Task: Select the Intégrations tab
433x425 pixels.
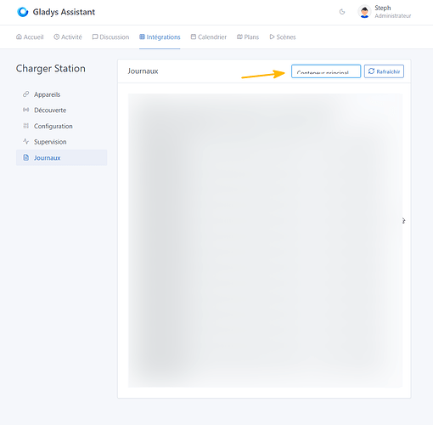Action: (x=160, y=37)
